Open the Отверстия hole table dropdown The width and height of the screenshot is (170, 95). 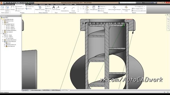(106, 7)
